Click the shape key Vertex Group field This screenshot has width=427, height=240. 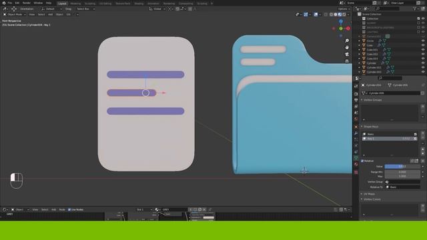click(x=402, y=182)
